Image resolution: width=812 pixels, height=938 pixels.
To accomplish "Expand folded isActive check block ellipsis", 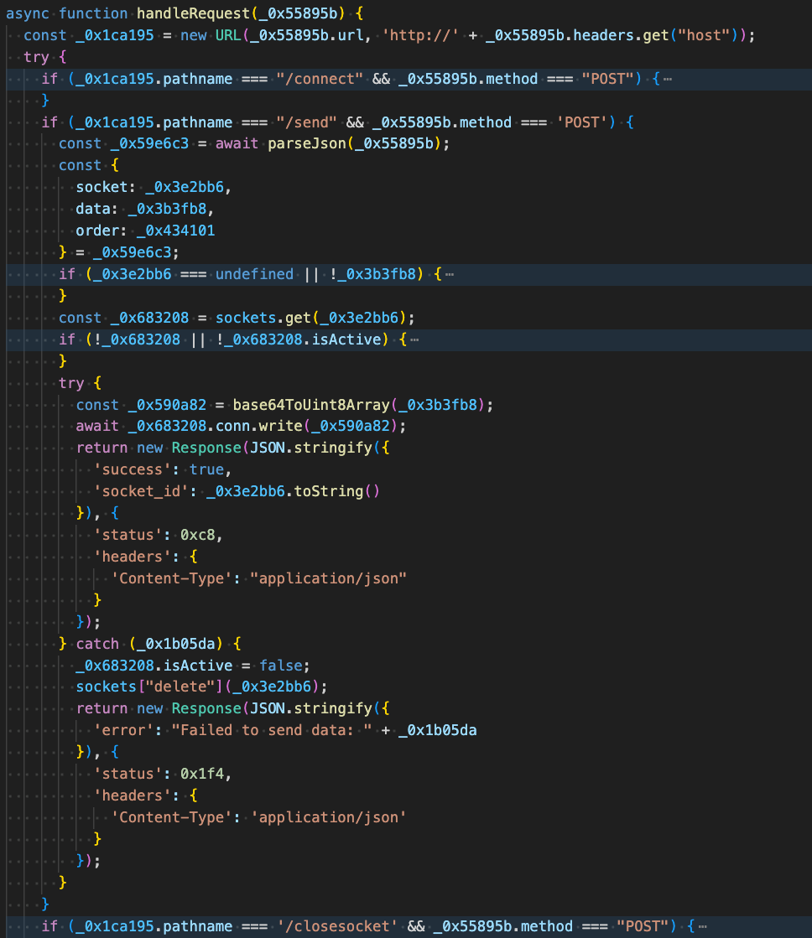I will pyautogui.click(x=414, y=339).
